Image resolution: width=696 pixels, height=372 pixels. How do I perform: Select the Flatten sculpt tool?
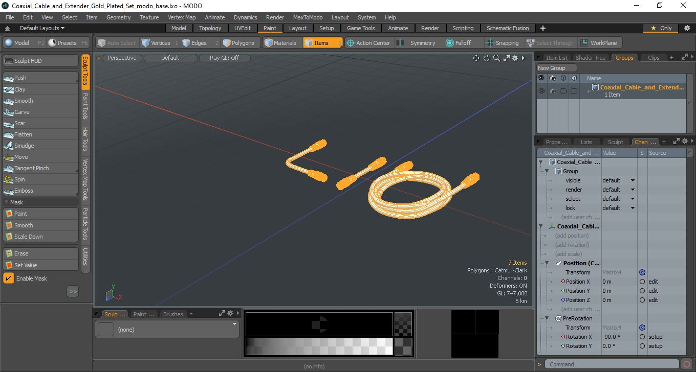pos(41,134)
